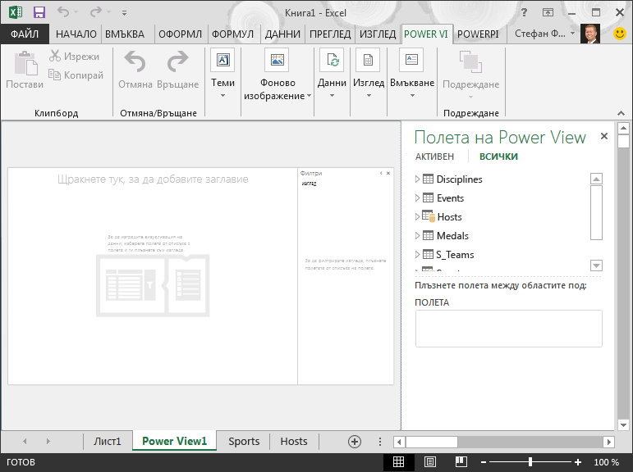Screen dimensions: 633x472
Task: Click the smiley feedback icon
Action: click(x=619, y=34)
